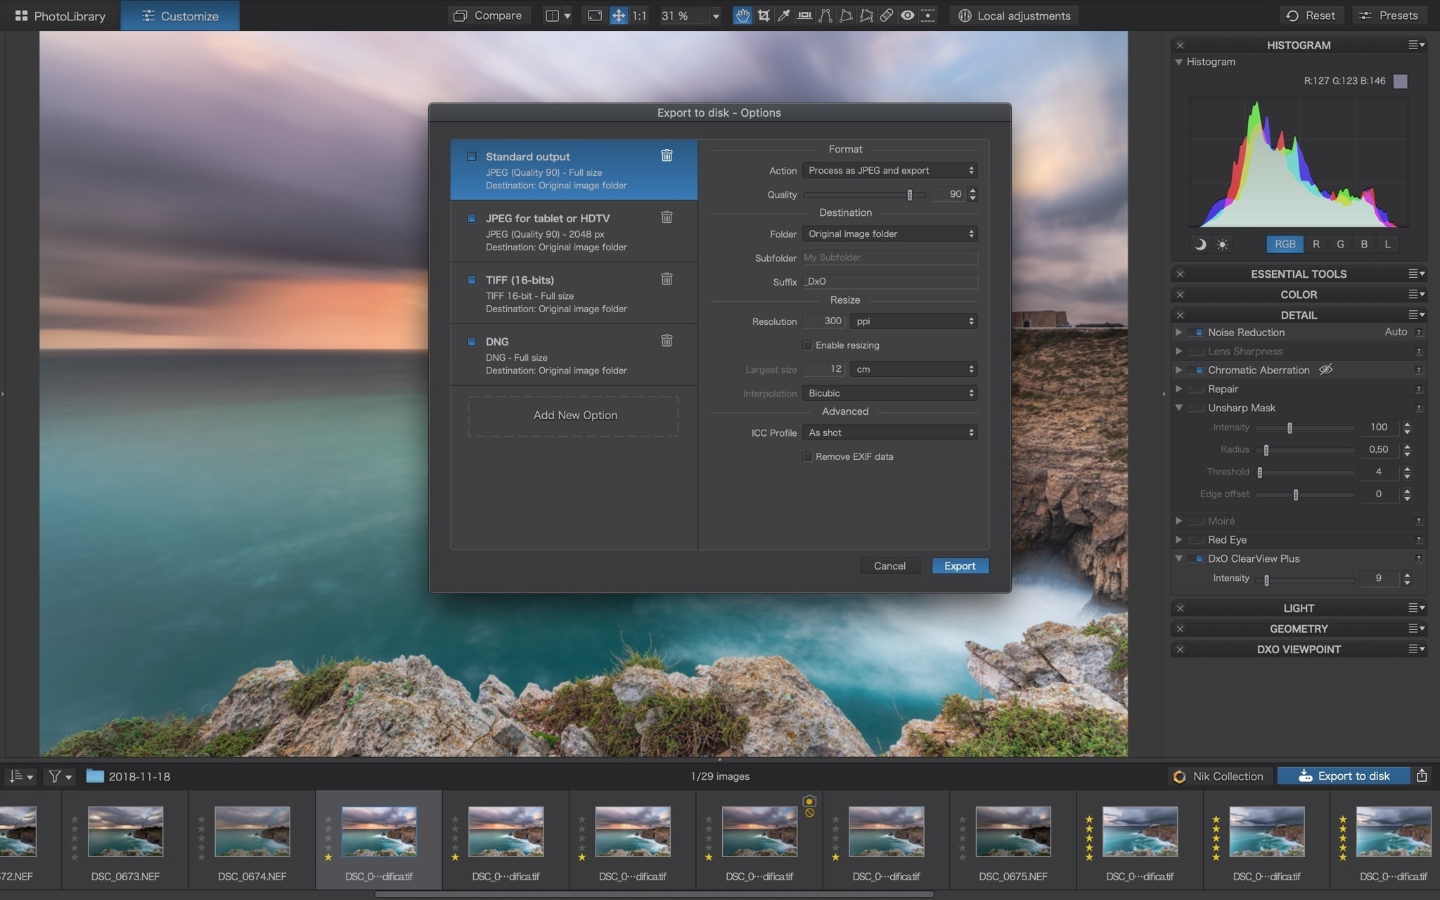Image resolution: width=1440 pixels, height=900 pixels.
Task: Toggle the red eye tool icon
Action: click(x=908, y=15)
